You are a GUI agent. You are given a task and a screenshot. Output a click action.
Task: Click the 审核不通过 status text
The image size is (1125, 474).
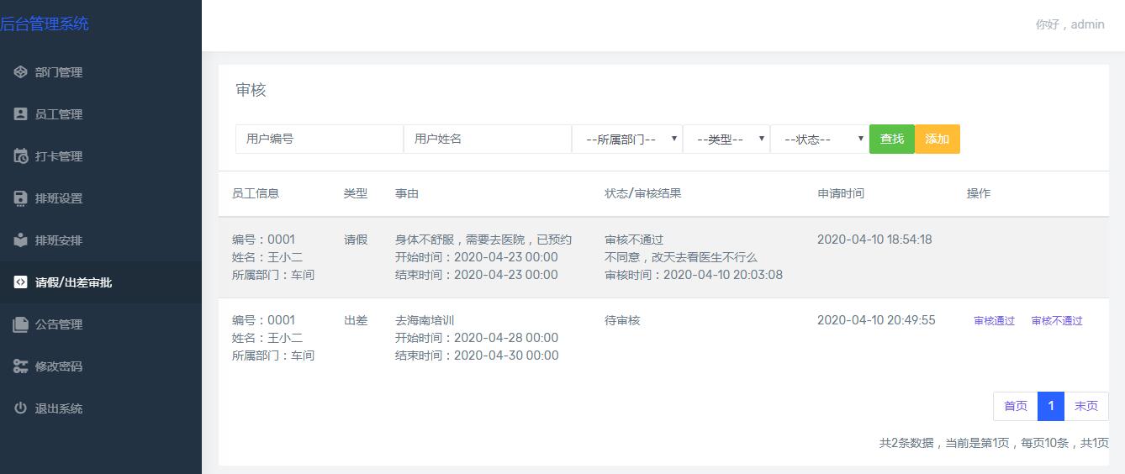click(x=634, y=240)
